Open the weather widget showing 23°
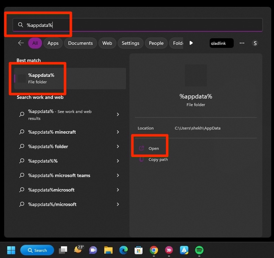The image size is (274, 258). click(x=78, y=250)
